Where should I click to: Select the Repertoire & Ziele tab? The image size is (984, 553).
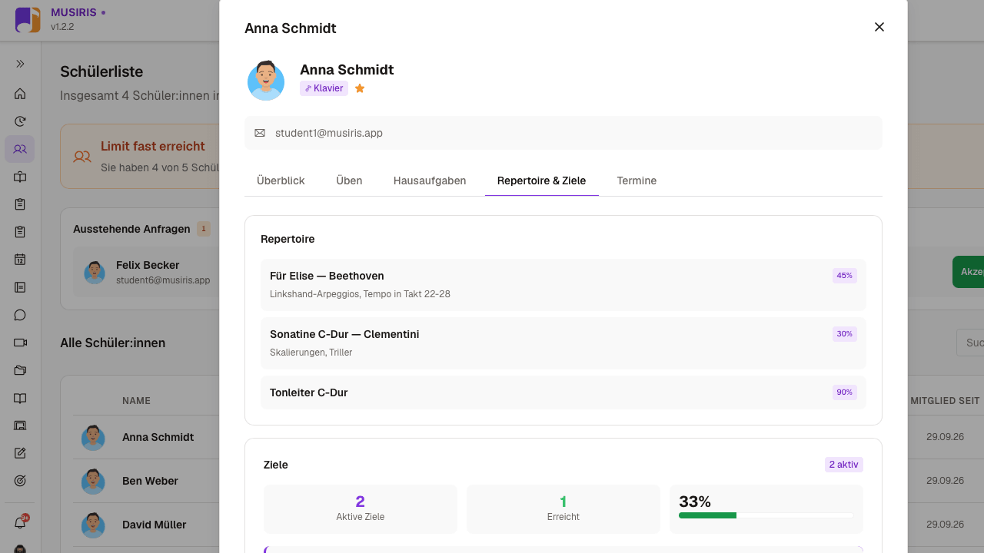click(541, 180)
